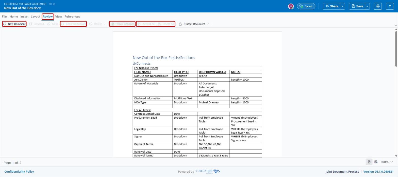Accept All tracked changes
The height and width of the screenshot is (177, 398).
coord(146,24)
